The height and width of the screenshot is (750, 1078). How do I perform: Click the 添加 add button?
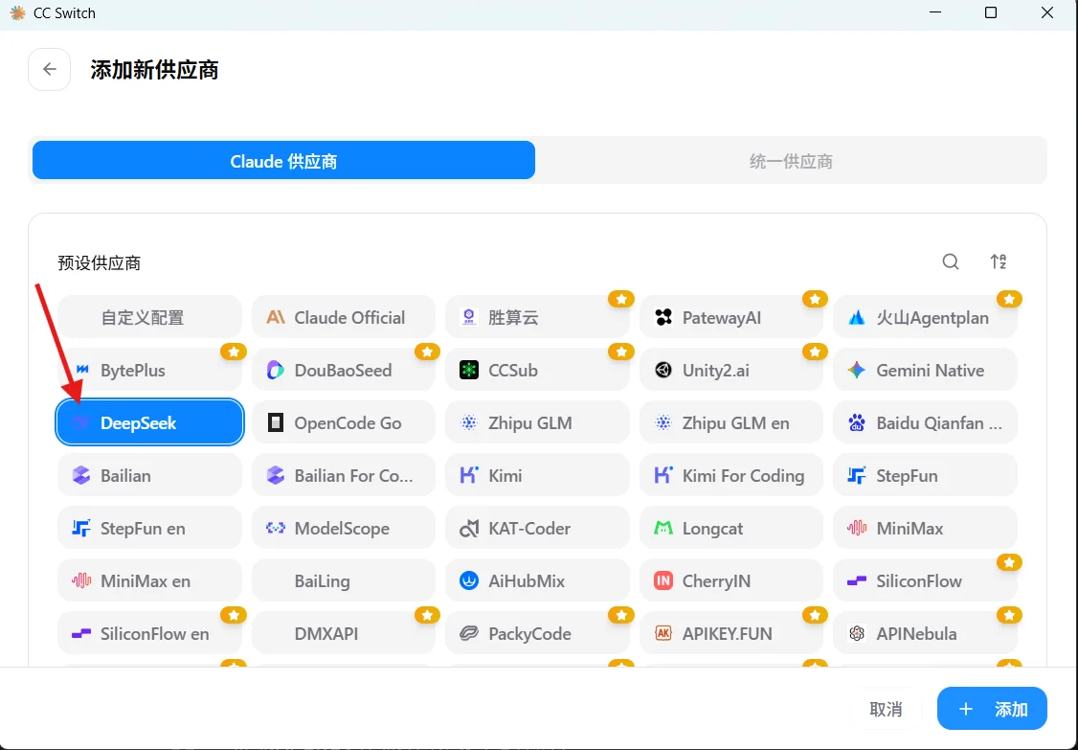(992, 708)
